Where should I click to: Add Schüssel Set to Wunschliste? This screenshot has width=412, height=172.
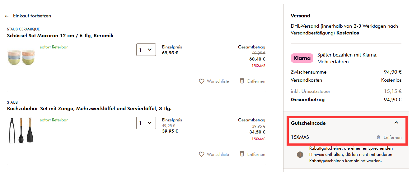(218, 81)
